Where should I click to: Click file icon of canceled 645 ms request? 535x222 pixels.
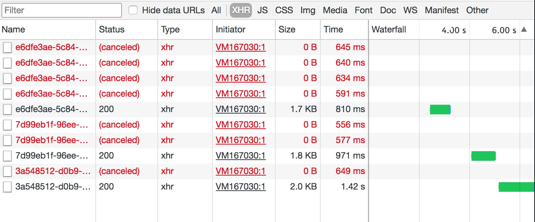tap(7, 48)
